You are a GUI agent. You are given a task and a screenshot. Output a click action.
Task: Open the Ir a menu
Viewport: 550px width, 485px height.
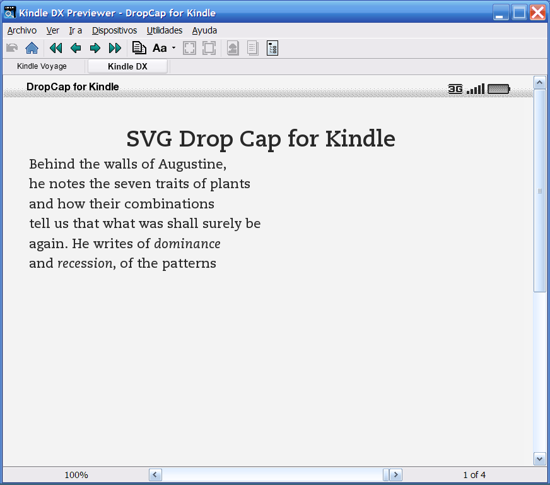76,30
